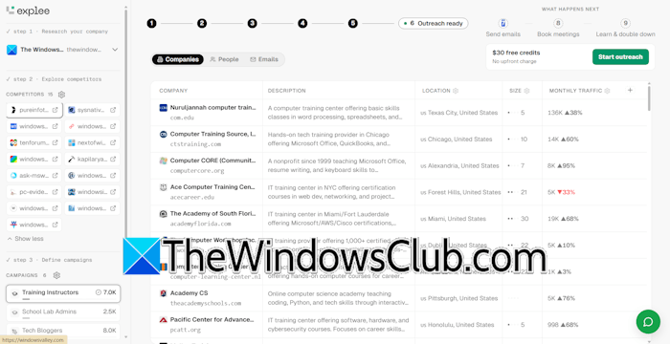Screen dimensions: 670x344
Task: Click the Description column header
Action: tap(287, 91)
